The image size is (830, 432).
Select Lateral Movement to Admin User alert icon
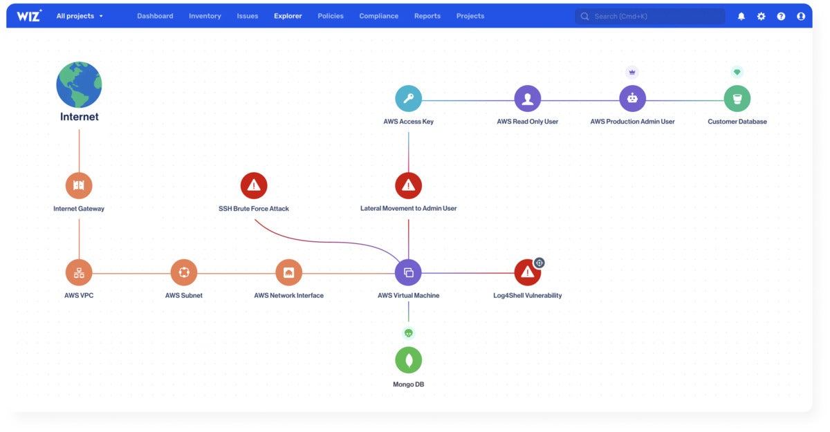click(408, 185)
